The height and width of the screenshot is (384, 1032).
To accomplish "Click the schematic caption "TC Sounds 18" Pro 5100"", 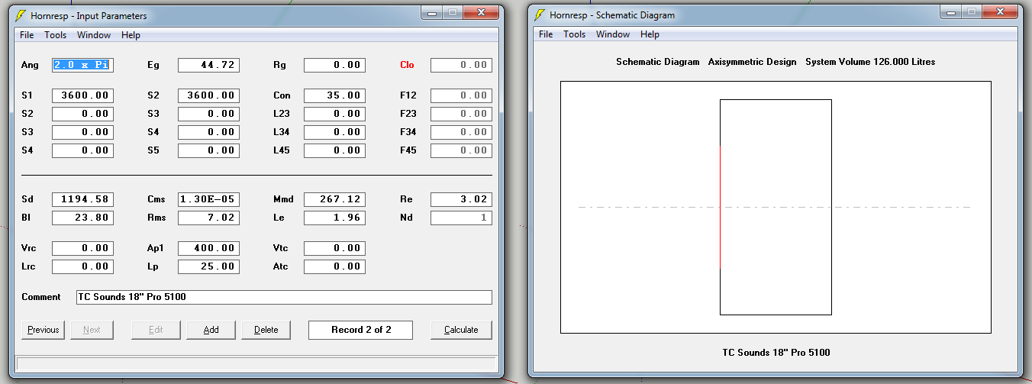I will click(776, 353).
